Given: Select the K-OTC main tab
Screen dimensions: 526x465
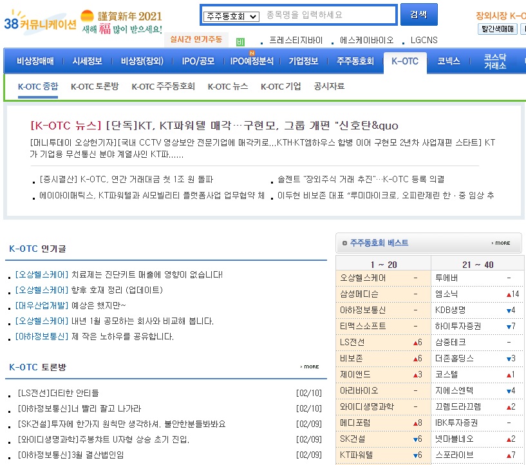Looking at the screenshot, I should point(405,61).
